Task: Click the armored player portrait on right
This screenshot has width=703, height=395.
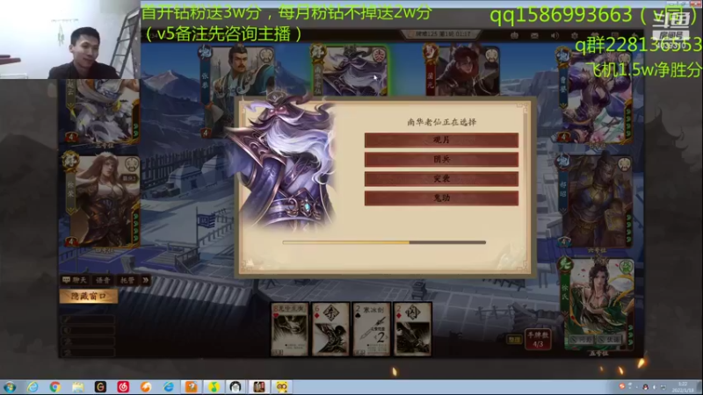Action: click(x=597, y=202)
